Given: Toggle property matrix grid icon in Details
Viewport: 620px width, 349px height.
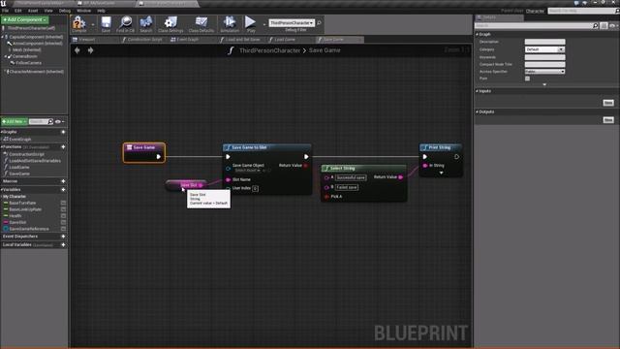Looking at the screenshot, I should click(x=604, y=26).
